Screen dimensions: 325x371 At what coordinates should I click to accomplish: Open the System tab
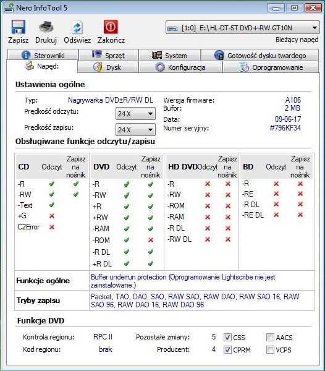click(169, 55)
